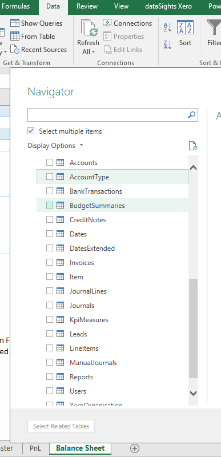Viewport: 221px width, 457px height.
Task: Open the dataSights Xero tab
Action: click(x=168, y=6)
